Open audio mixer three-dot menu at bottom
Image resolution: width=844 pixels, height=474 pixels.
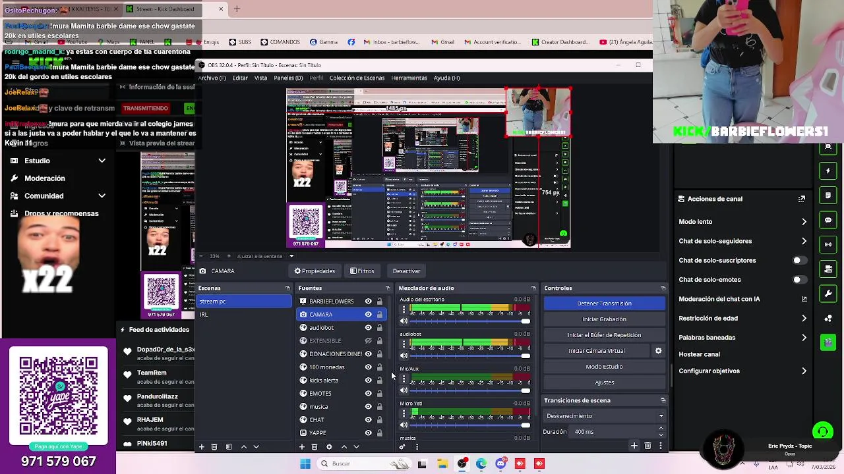pos(417,447)
